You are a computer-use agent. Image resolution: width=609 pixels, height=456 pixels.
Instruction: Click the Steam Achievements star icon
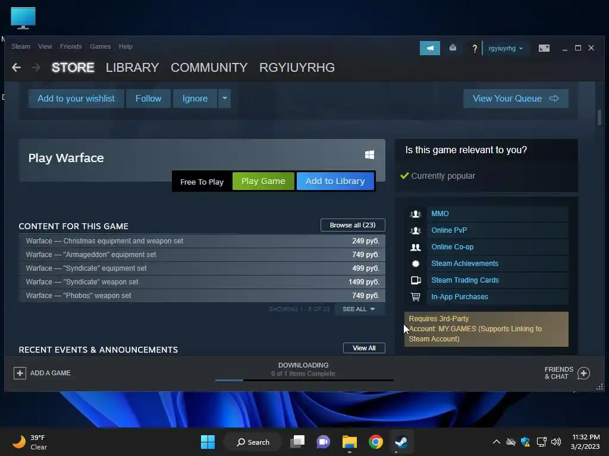click(416, 264)
